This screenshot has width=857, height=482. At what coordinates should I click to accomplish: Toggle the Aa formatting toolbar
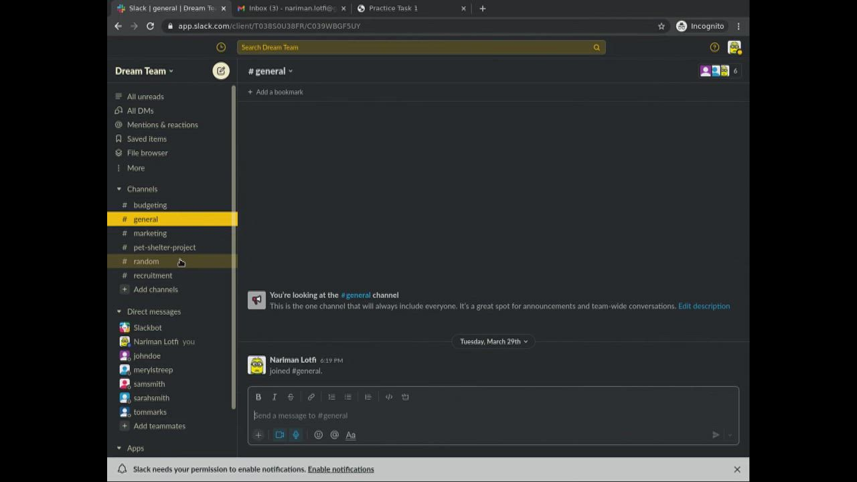click(351, 435)
